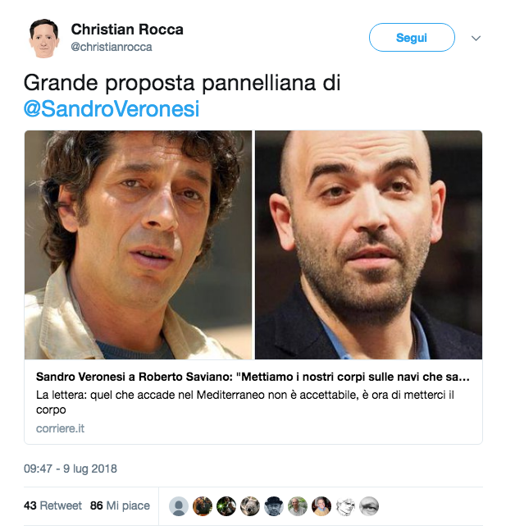Click the default grey silhouette liker avatar
The image size is (506, 526).
tap(179, 506)
